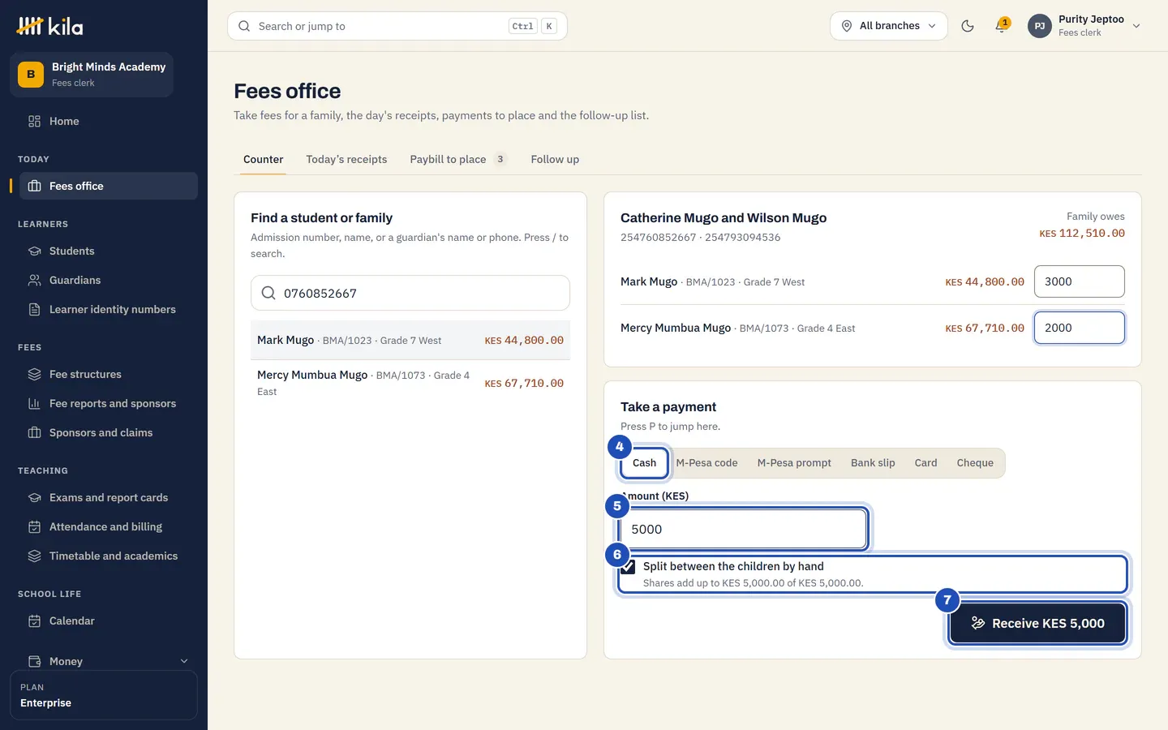The image size is (1168, 730).
Task: Open Purity Jeptoo account menu chevron
Action: coord(1136,26)
